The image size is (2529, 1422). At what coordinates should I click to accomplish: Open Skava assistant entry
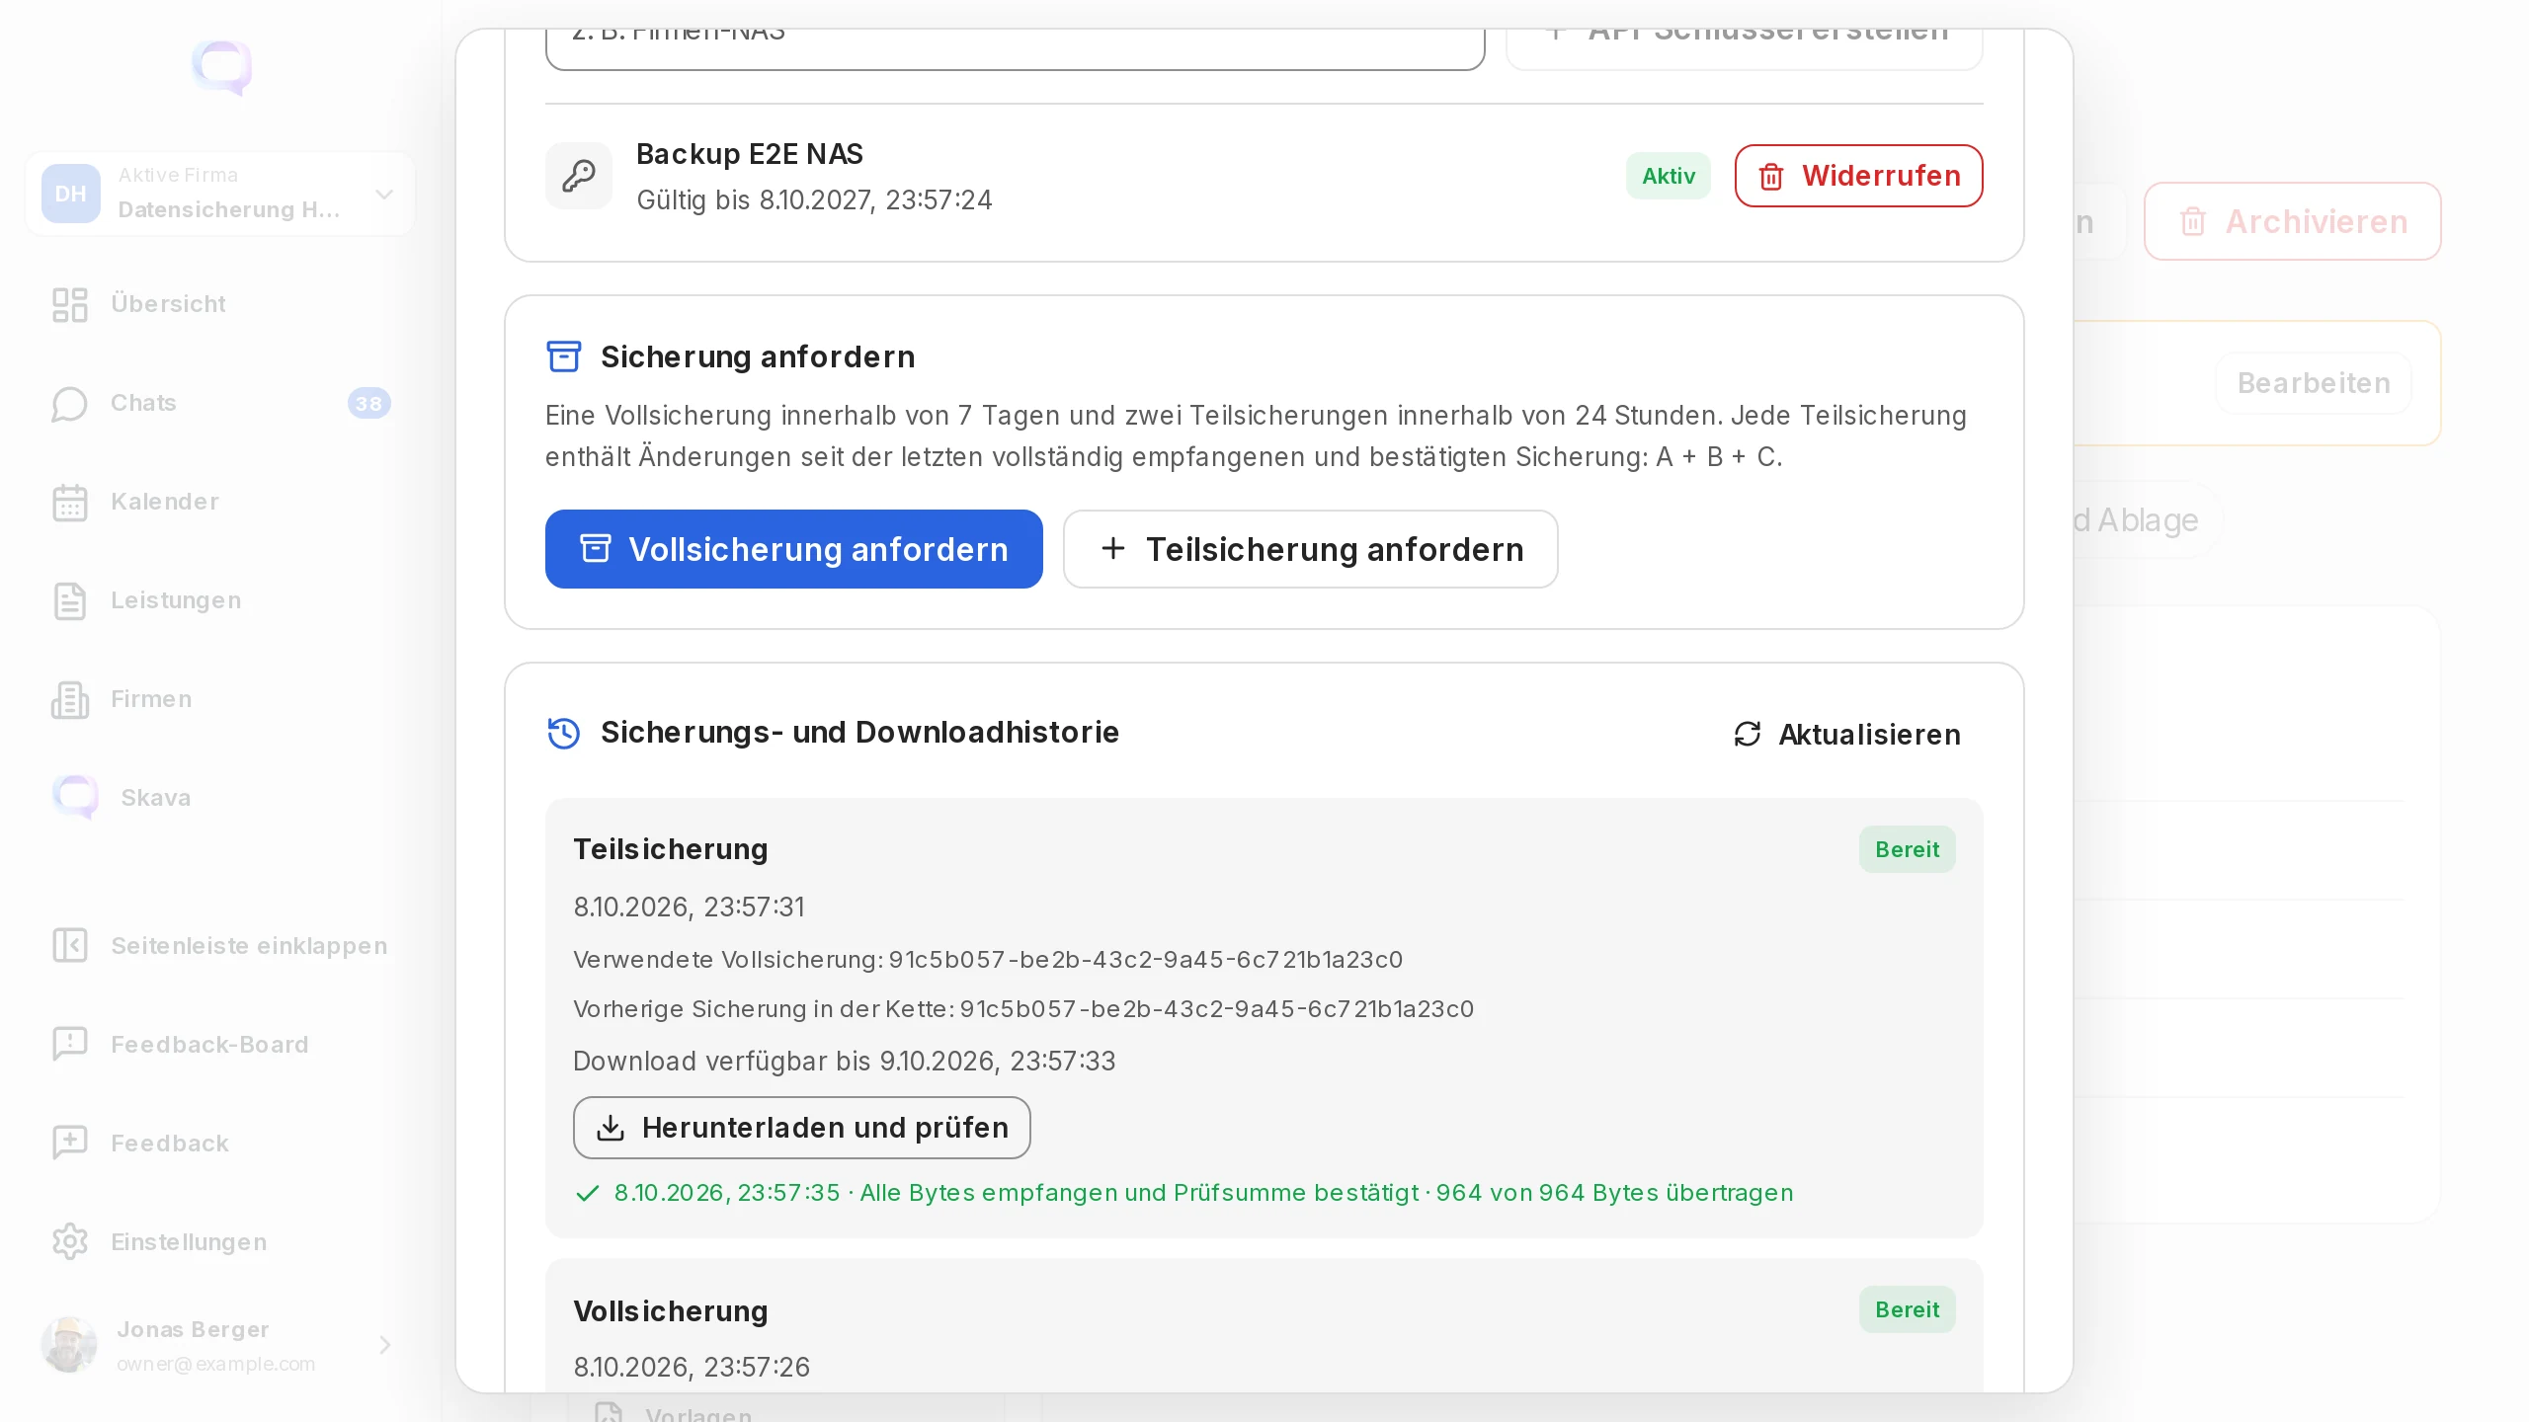[219, 798]
